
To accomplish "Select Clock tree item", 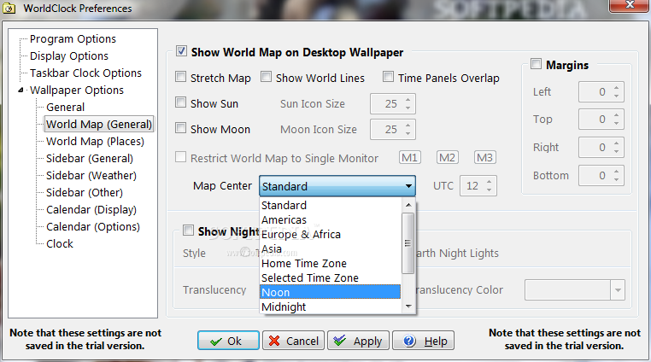I will 59,243.
